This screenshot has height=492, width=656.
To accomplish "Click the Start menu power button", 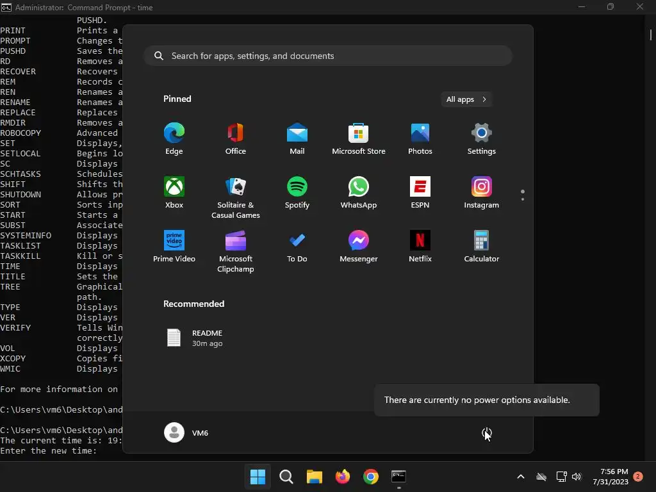I will pos(487,432).
